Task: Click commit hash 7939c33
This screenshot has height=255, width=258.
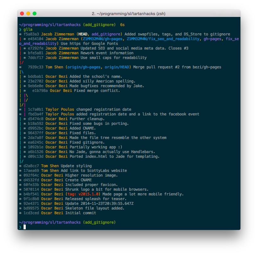Action: 36,67
